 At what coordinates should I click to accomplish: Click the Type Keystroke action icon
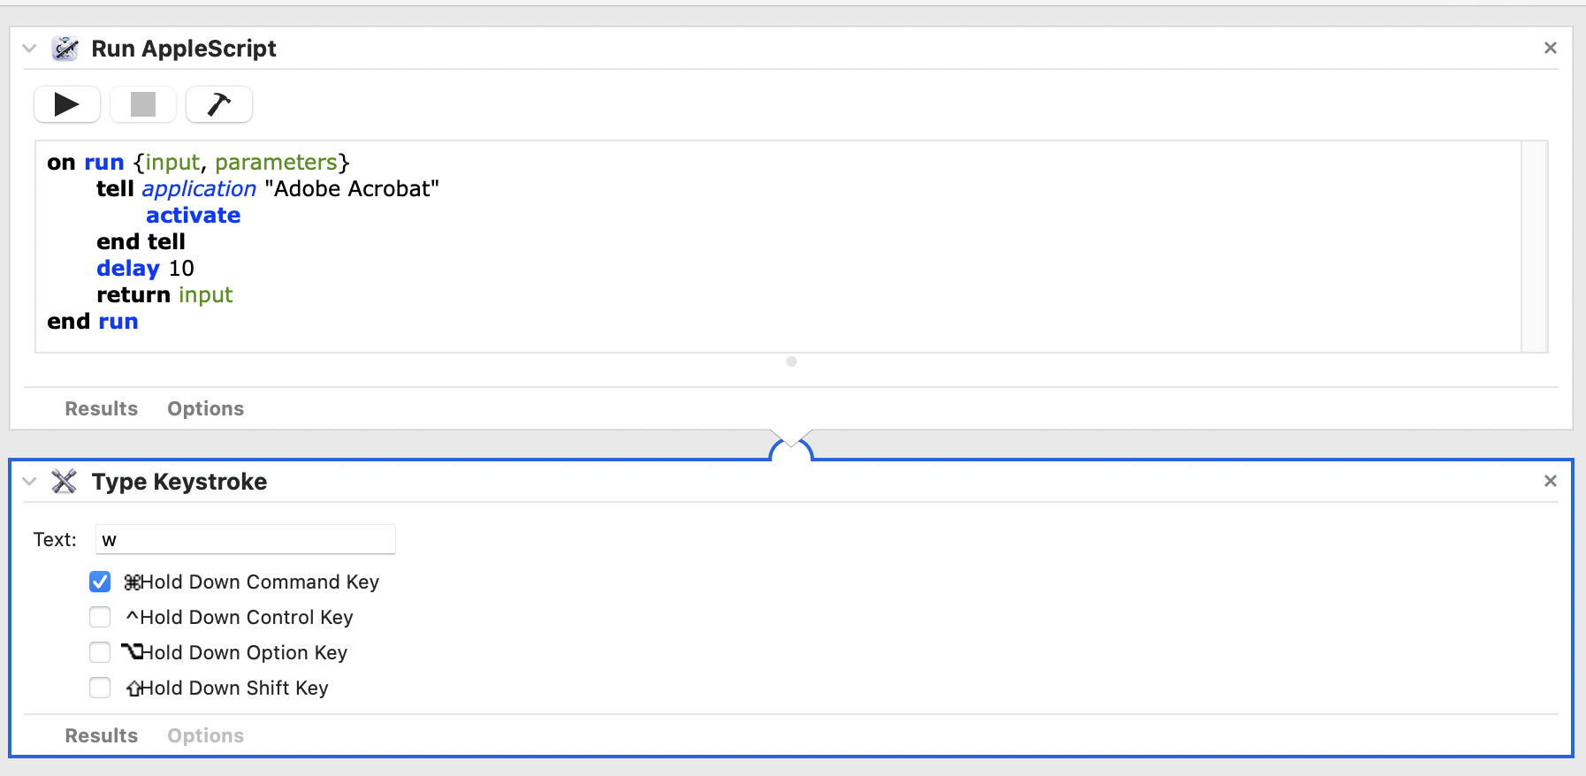pyautogui.click(x=65, y=482)
